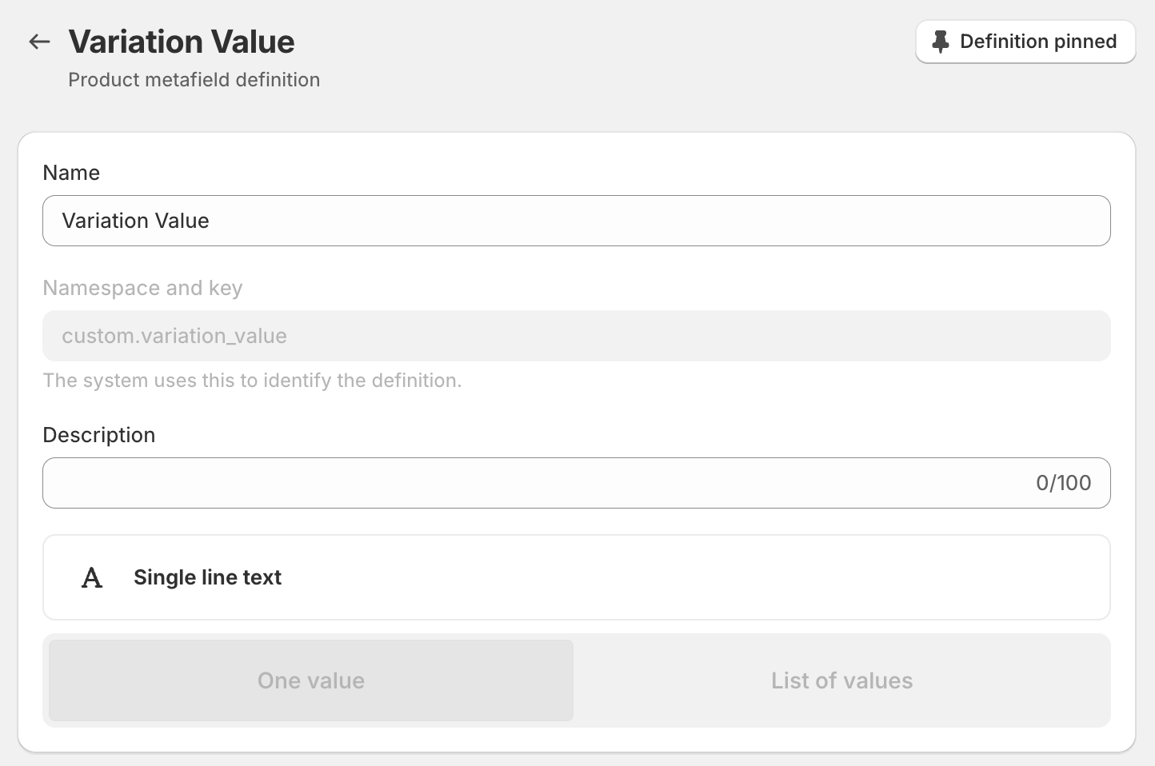Viewport: 1155px width, 766px height.
Task: Open the back navigation arrow at top left
Action: pyautogui.click(x=38, y=41)
